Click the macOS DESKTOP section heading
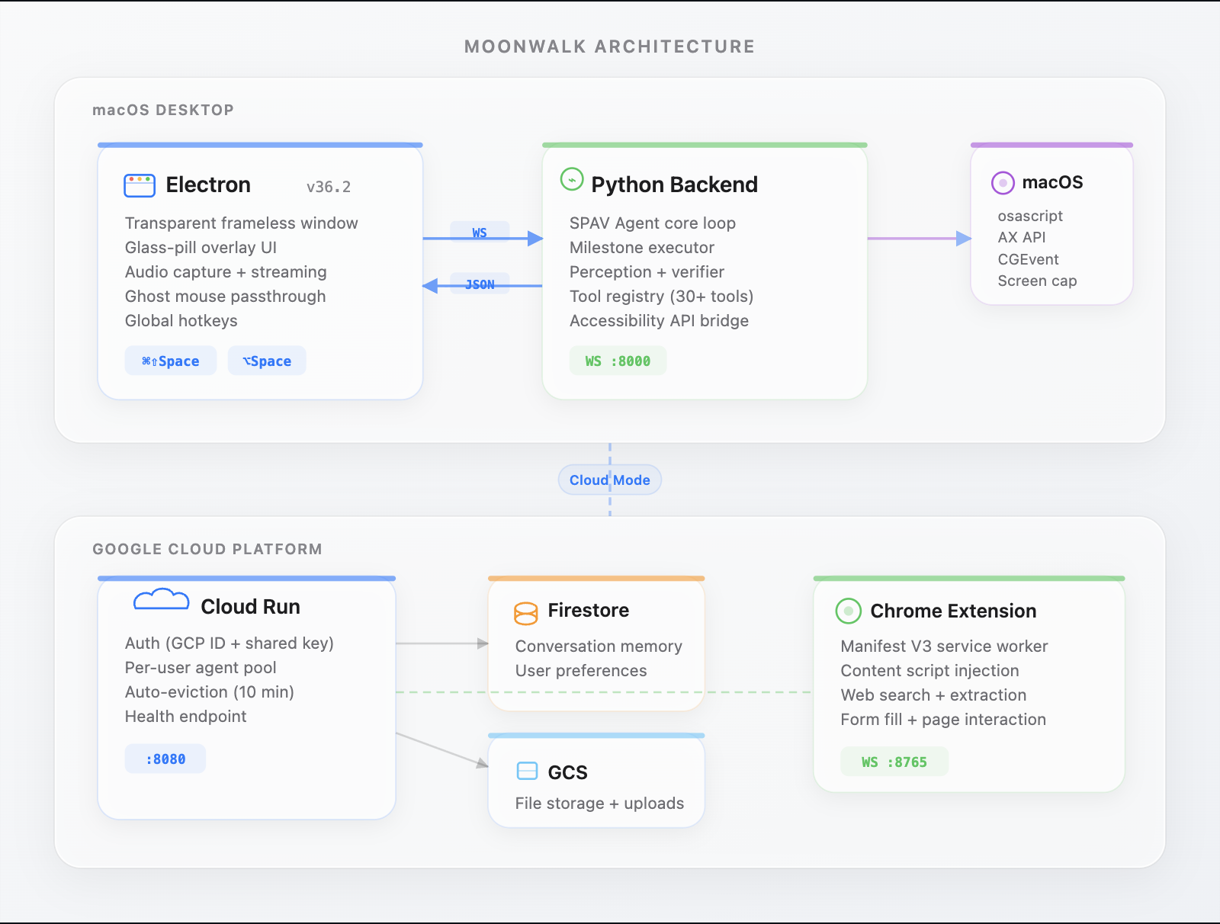Image resolution: width=1220 pixels, height=924 pixels. point(163,110)
